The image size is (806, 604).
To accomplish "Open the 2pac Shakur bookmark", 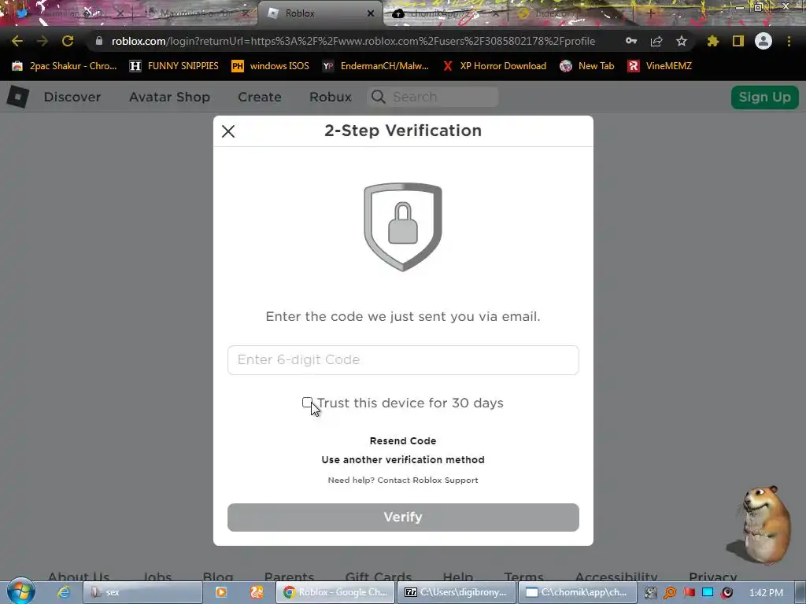I will (x=65, y=66).
